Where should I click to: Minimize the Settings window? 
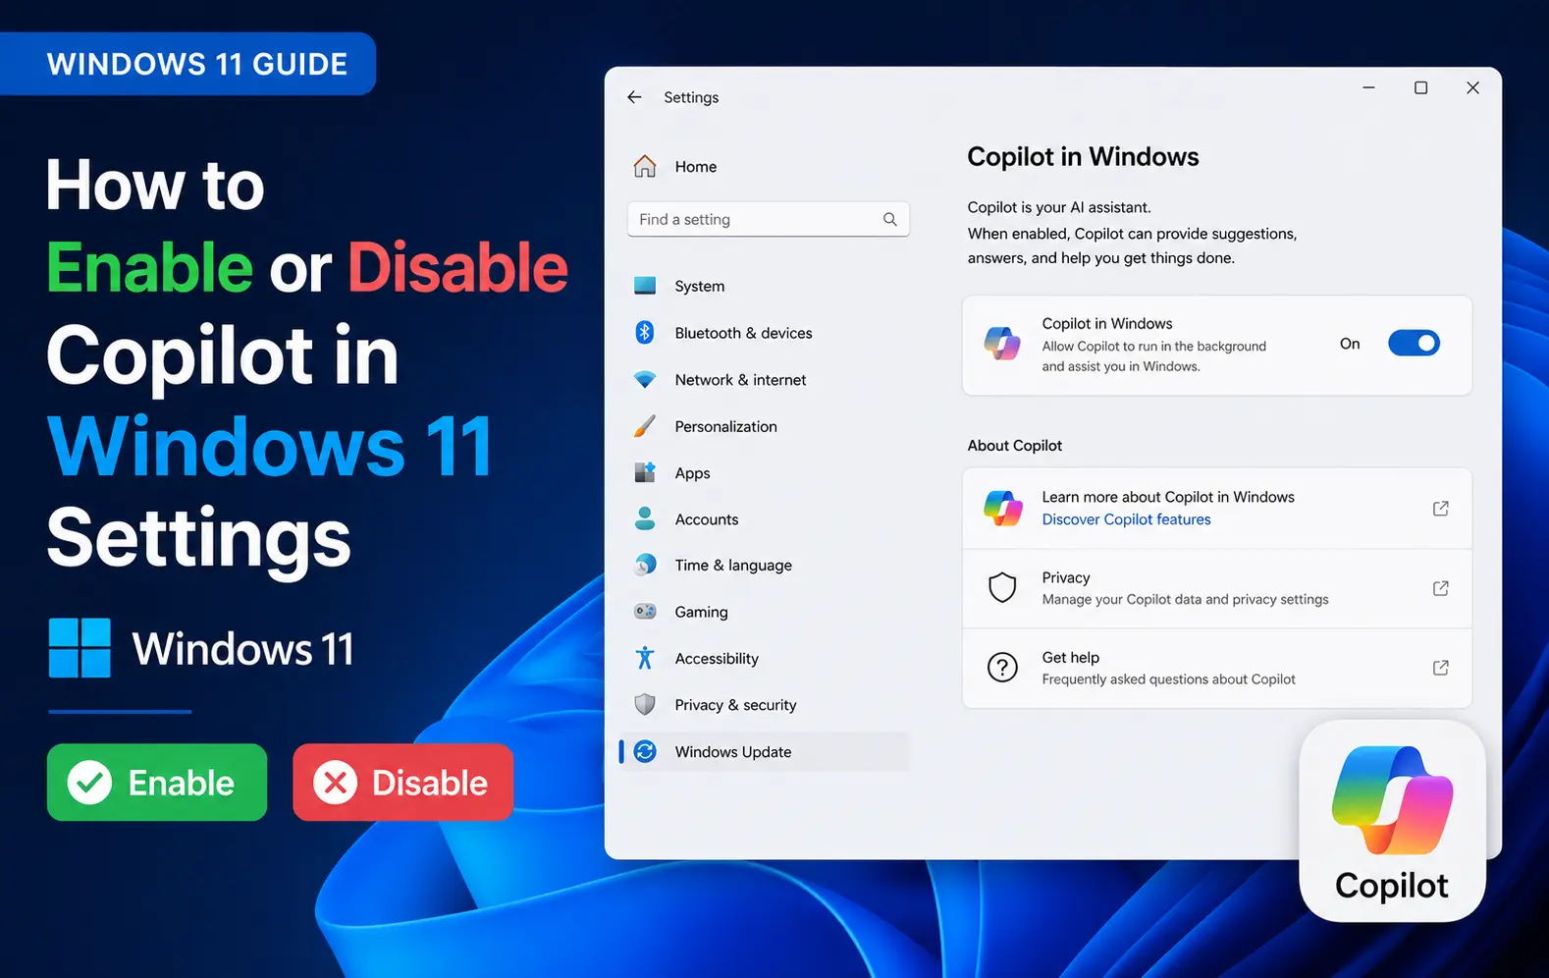tap(1368, 87)
